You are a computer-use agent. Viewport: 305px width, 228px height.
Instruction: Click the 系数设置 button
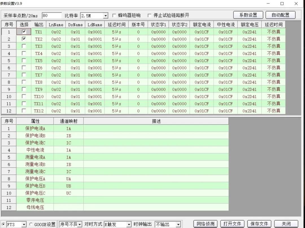pyautogui.click(x=248, y=15)
